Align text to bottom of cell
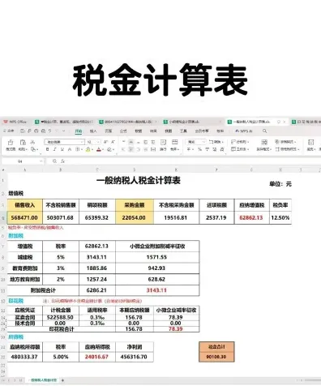 pyautogui.click(x=138, y=142)
